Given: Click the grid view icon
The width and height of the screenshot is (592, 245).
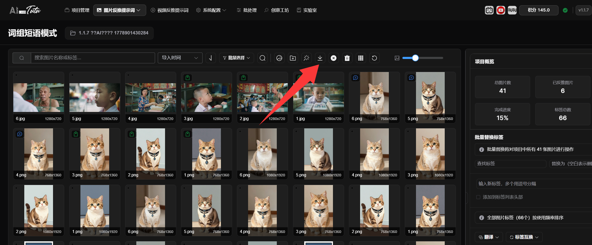Looking at the screenshot, I should tap(361, 58).
